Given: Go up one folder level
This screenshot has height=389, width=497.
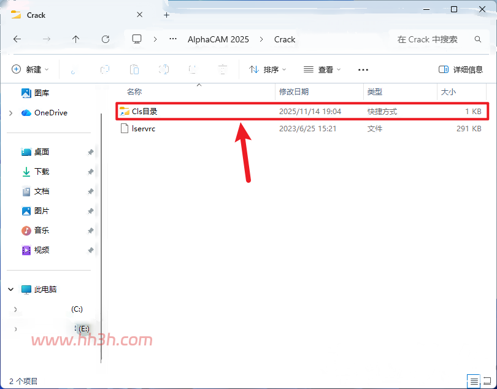Looking at the screenshot, I should 75,39.
